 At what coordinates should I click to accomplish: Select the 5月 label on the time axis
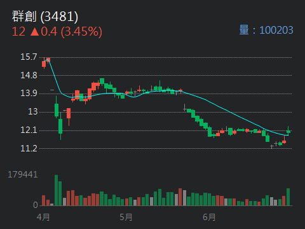[126, 217]
